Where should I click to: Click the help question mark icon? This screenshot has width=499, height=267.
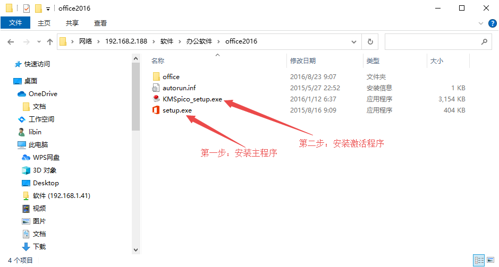pyautogui.click(x=493, y=23)
